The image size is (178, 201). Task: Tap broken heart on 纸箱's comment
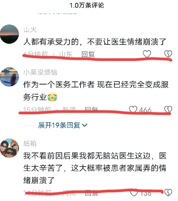pos(168,193)
